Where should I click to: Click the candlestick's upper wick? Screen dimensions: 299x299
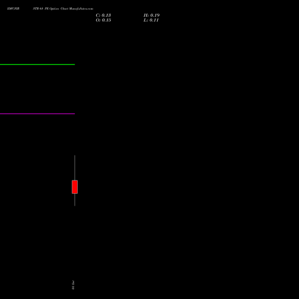pyautogui.click(x=75, y=167)
